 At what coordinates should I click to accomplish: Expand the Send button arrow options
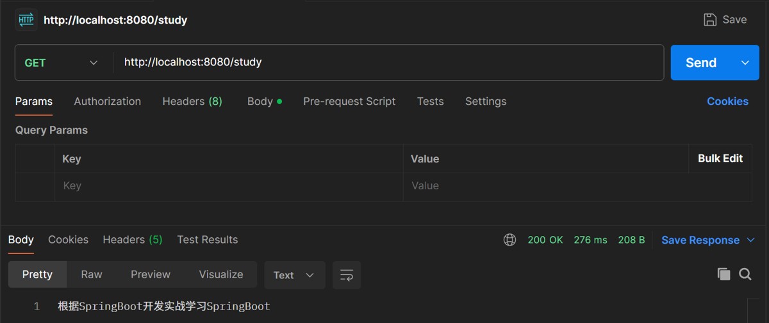click(745, 63)
